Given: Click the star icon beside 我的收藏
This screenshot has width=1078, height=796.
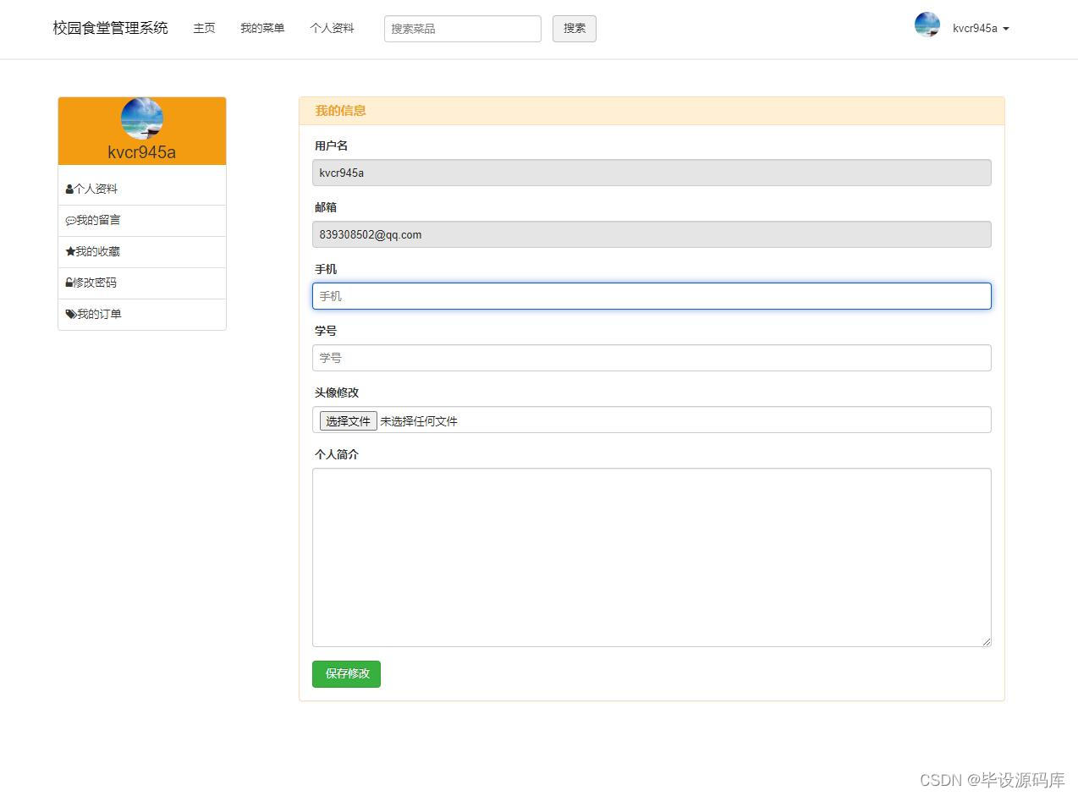Looking at the screenshot, I should click(x=70, y=251).
